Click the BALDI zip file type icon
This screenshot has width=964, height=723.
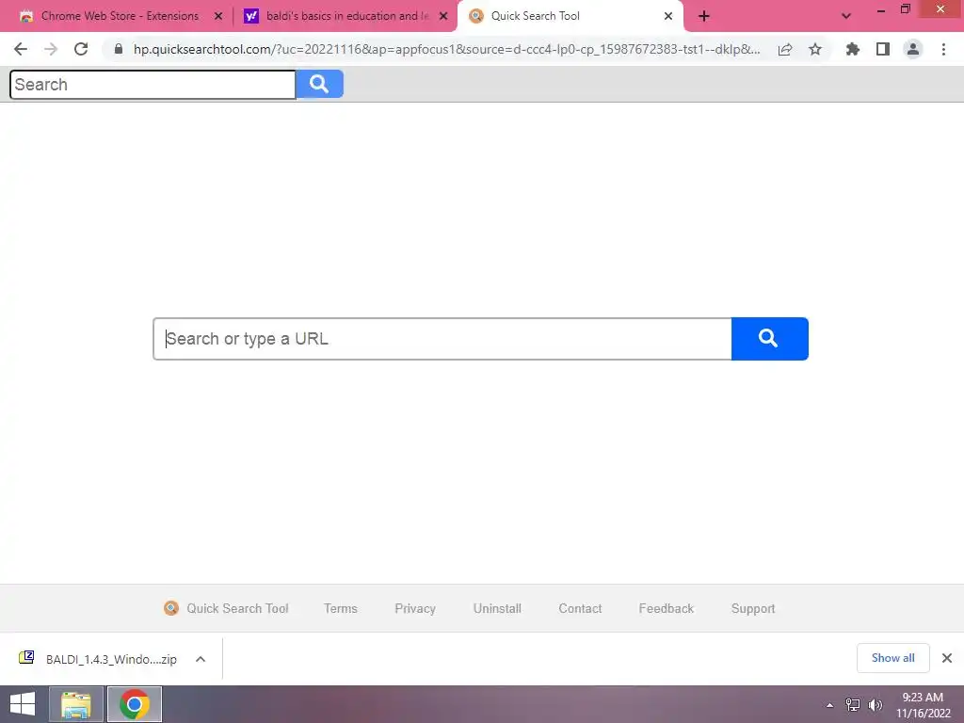click(x=26, y=657)
